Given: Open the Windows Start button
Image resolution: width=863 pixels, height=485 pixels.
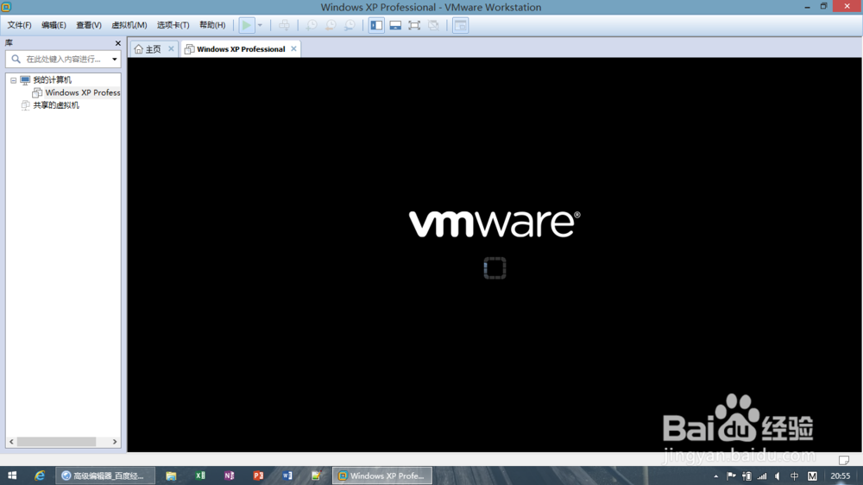Looking at the screenshot, I should tap(12, 476).
